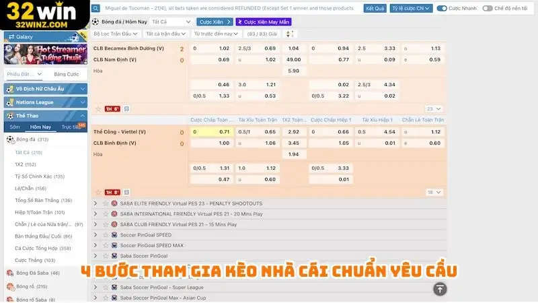
Task: Open Bóng rổ (215) sport
Action: (x=32, y=286)
